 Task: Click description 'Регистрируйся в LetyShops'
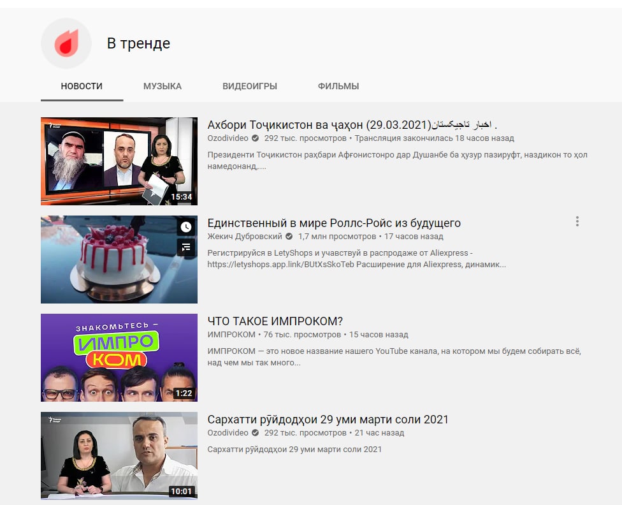click(357, 258)
